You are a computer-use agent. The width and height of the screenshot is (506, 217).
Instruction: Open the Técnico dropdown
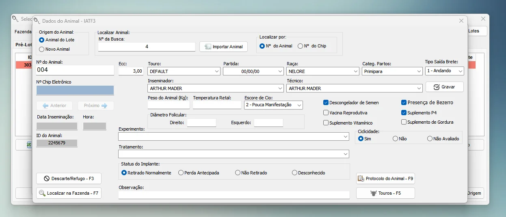[x=355, y=88]
